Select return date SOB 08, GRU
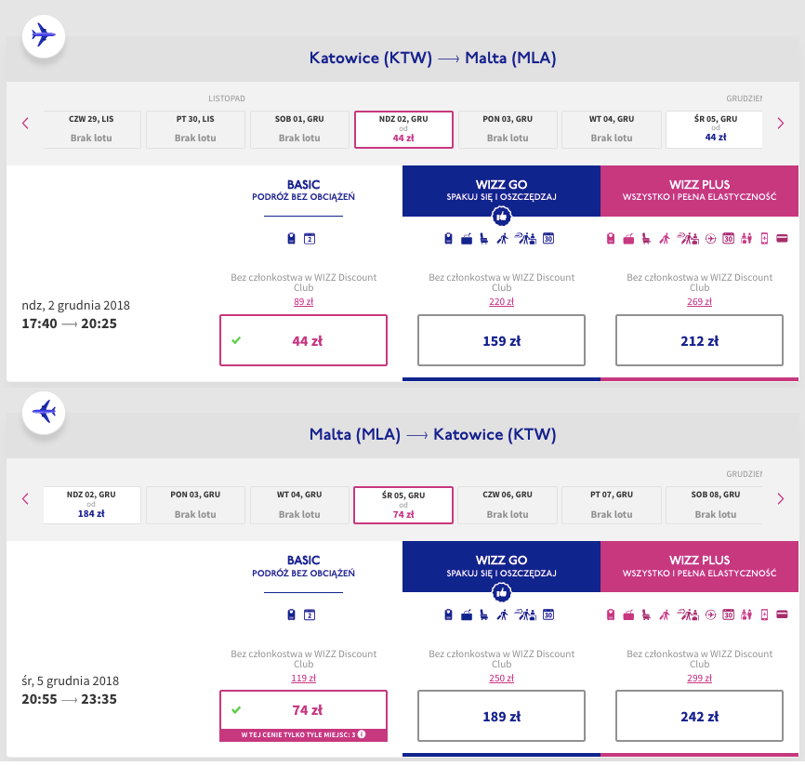 pos(715,505)
